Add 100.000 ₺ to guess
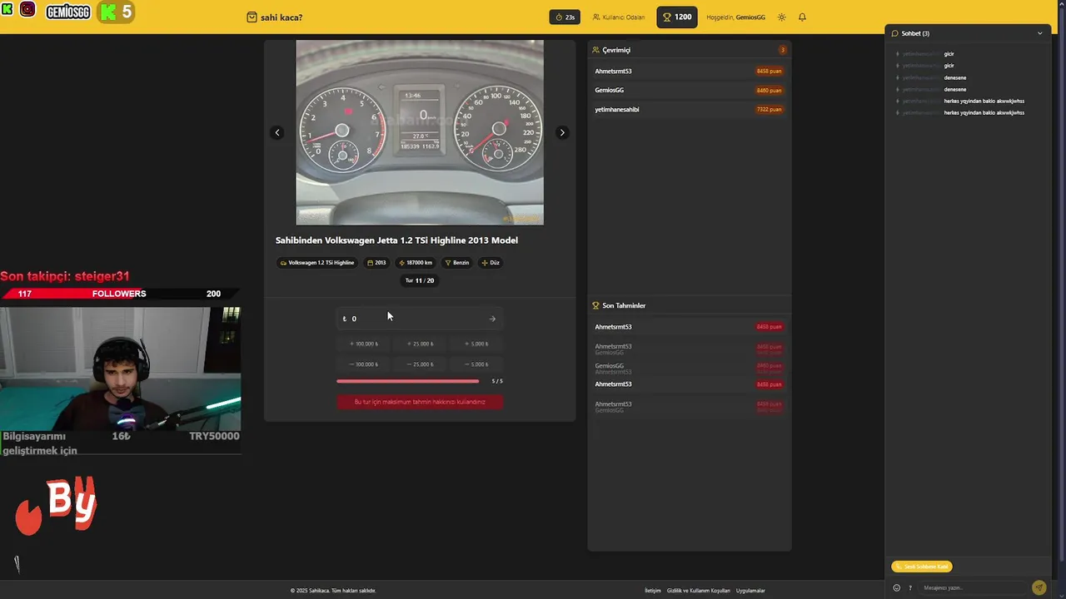Viewport: 1066px width, 599px height. point(363,344)
